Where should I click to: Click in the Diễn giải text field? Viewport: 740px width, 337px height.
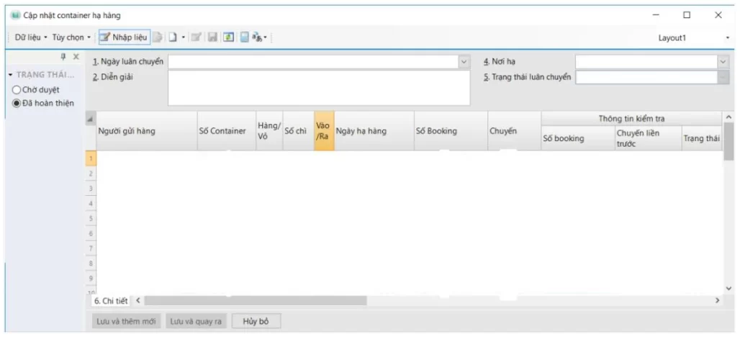[319, 88]
